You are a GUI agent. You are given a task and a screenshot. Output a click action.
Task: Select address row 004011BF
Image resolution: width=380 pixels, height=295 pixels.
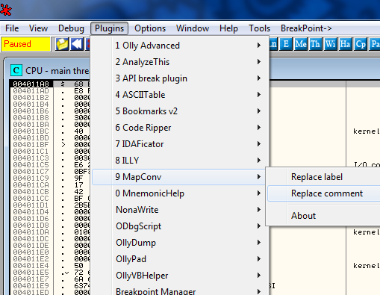[x=31, y=145]
